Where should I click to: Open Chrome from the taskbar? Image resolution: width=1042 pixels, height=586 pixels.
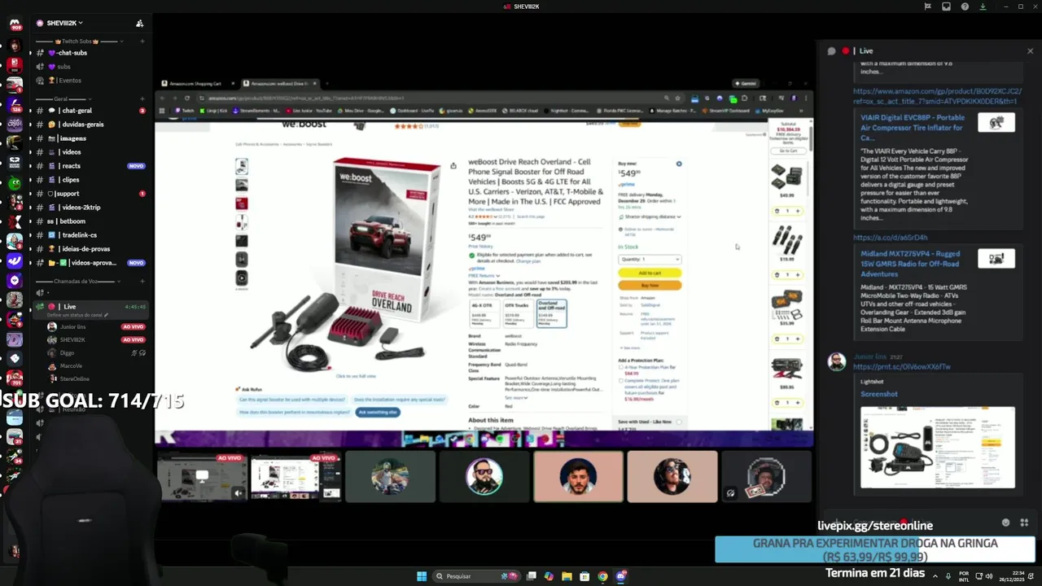[602, 576]
